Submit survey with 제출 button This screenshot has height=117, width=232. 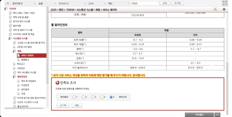pos(77,105)
